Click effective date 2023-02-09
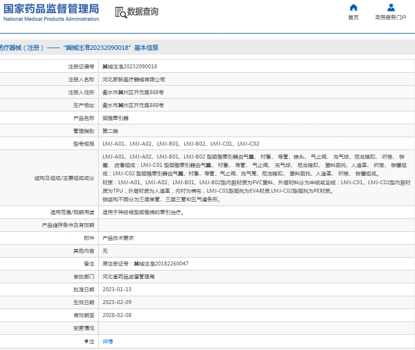Viewport: 415px width, 350px height. click(x=117, y=302)
